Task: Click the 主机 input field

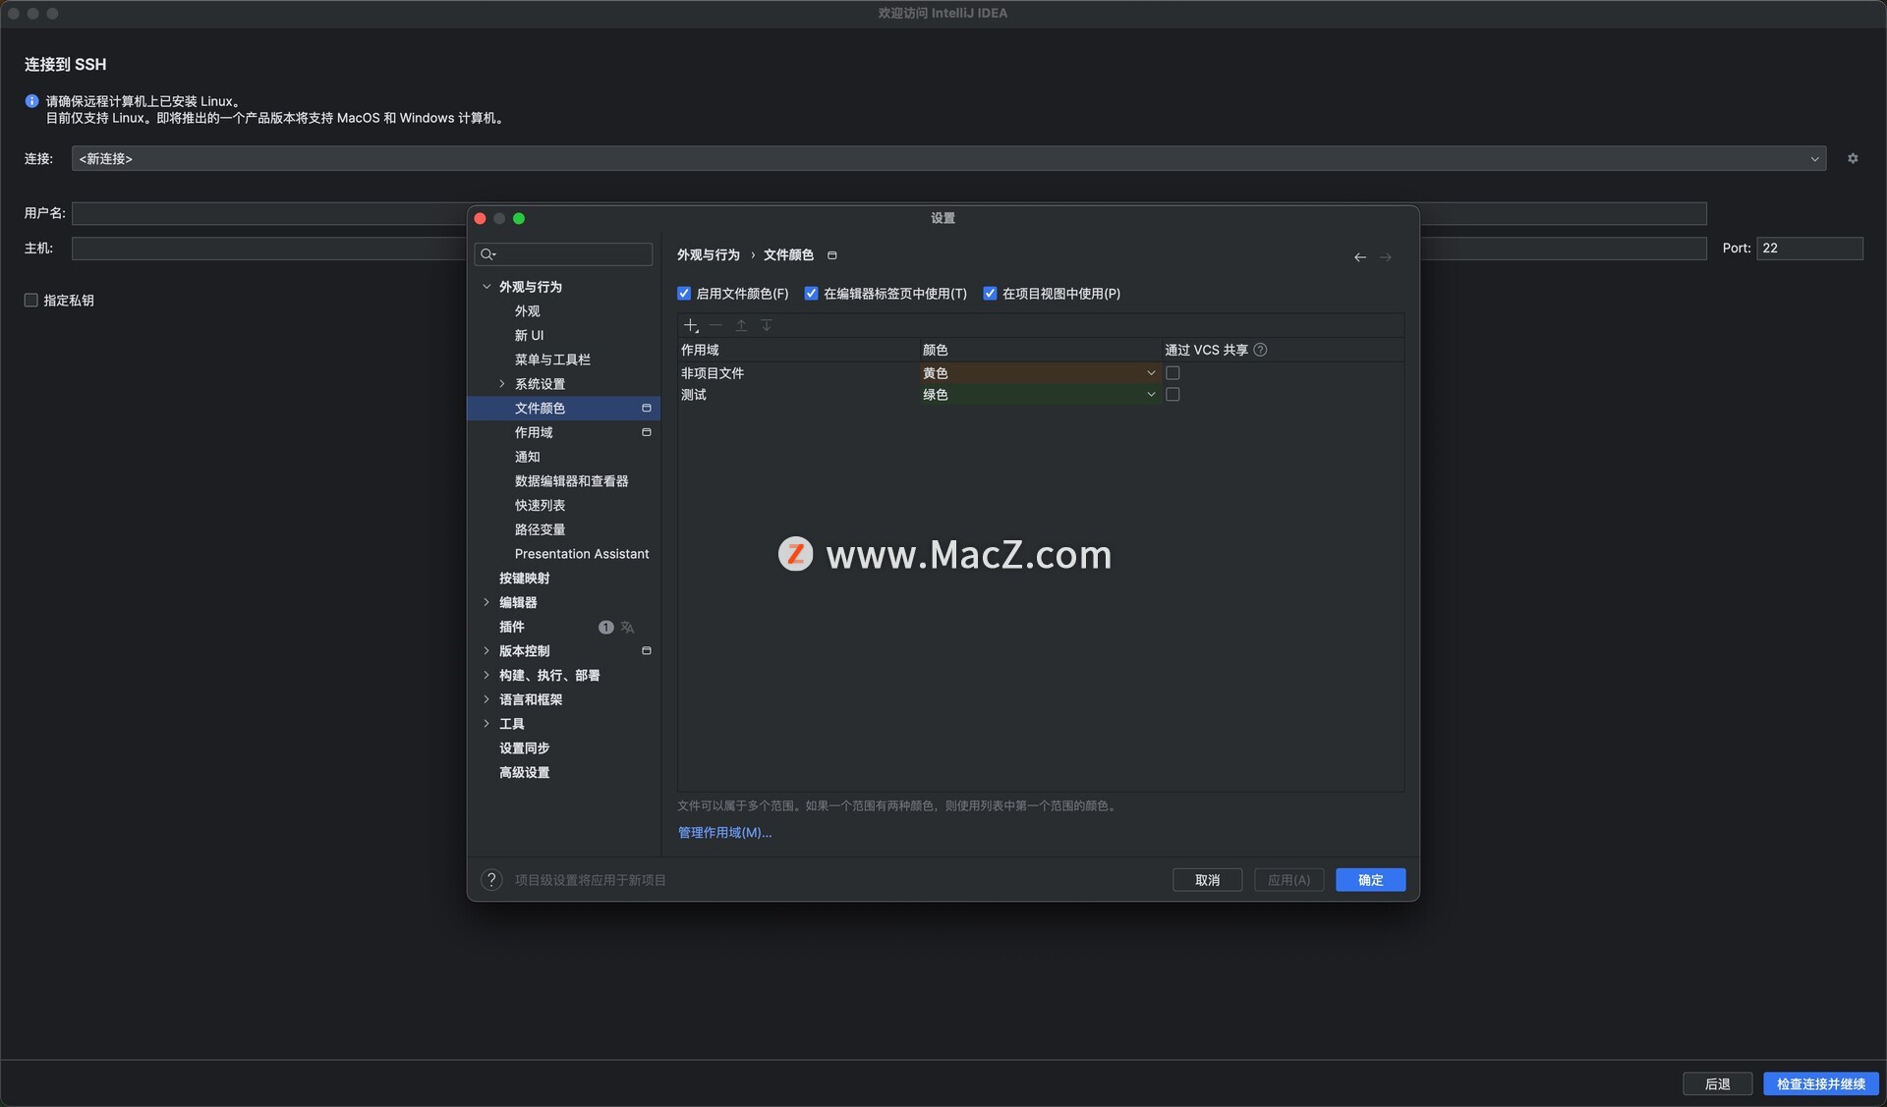Action: 888,249
